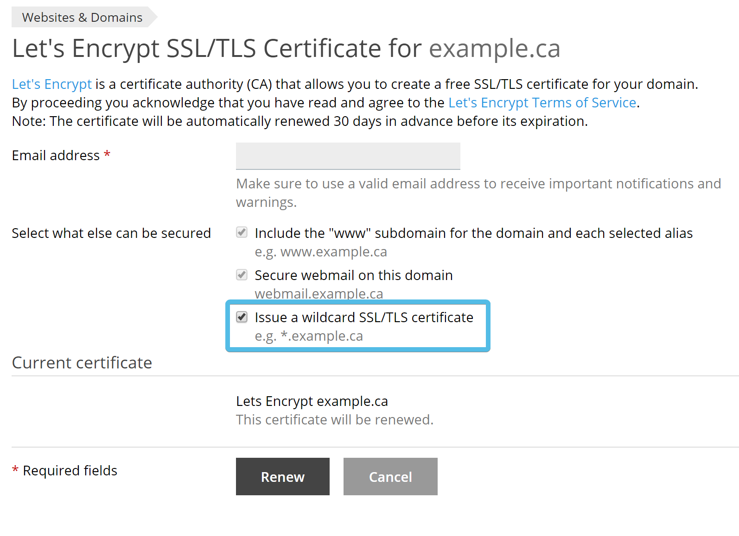Image resolution: width=739 pixels, height=536 pixels.
Task: Renew the certificate with the Renew button
Action: point(283,477)
